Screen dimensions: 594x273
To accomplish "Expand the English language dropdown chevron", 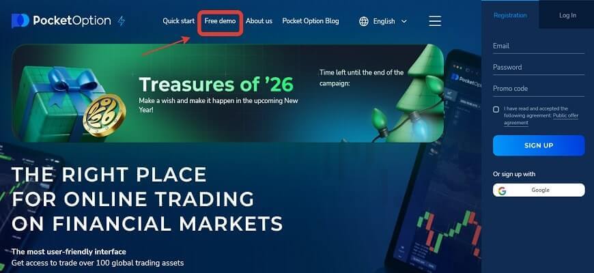I will click(x=404, y=22).
